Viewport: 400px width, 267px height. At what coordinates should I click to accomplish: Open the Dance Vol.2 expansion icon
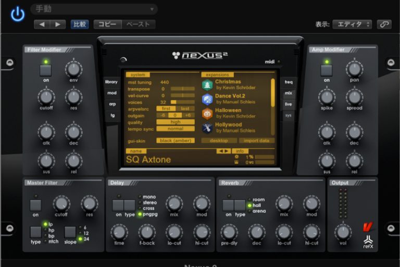coord(207,99)
